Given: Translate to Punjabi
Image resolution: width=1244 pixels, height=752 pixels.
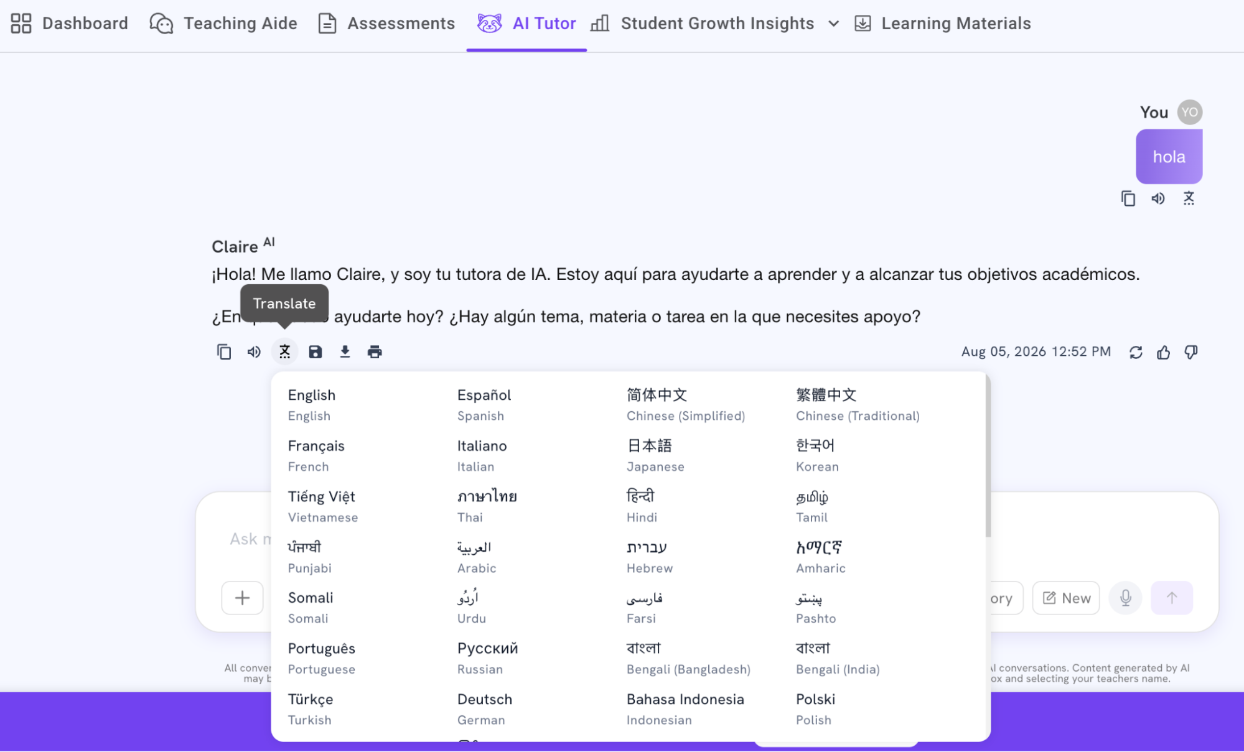Looking at the screenshot, I should [310, 557].
